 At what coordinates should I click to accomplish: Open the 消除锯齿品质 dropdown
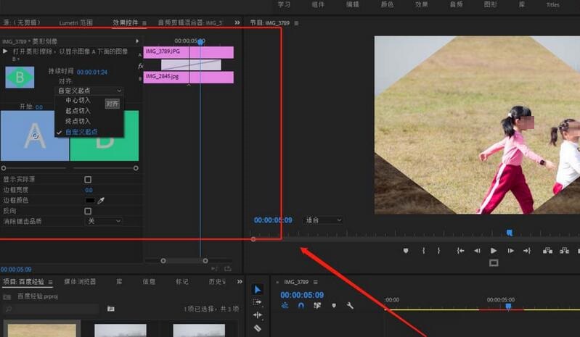pos(105,221)
